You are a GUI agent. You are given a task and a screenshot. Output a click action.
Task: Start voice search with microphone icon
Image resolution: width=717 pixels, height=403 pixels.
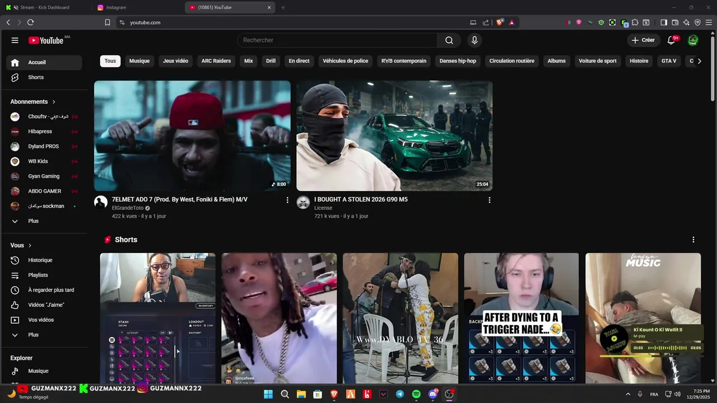click(474, 40)
